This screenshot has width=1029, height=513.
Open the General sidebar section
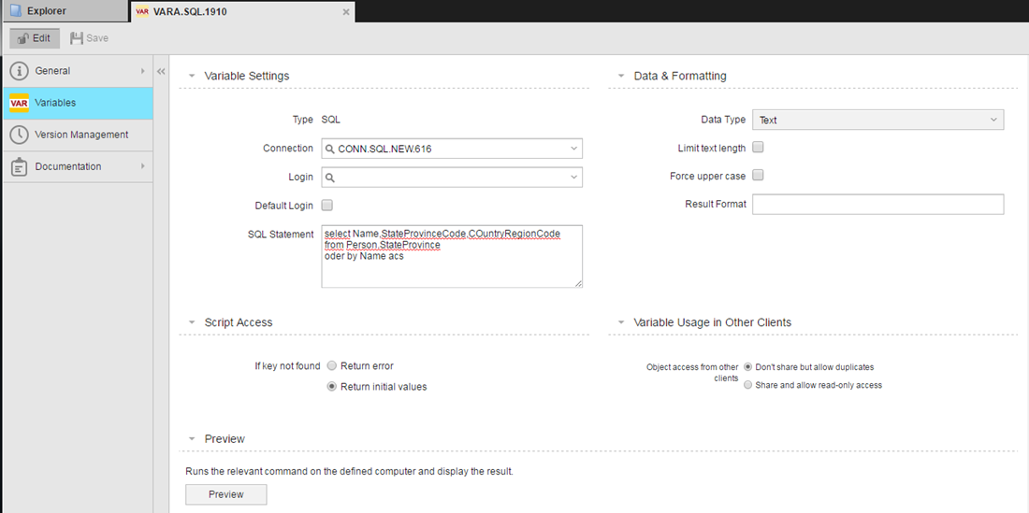click(77, 71)
